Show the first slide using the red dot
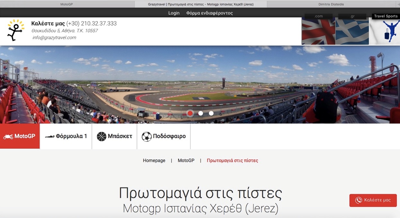The height and width of the screenshot is (218, 400). click(x=190, y=113)
